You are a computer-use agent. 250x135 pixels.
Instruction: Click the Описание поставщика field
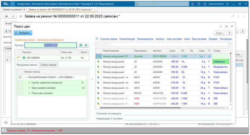(x=177, y=113)
